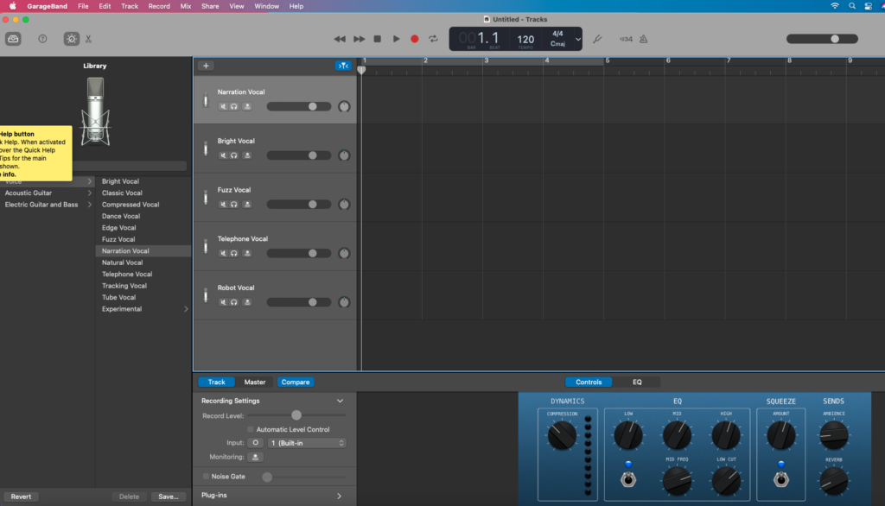Enable Automatic Level Control checkbox
Image resolution: width=885 pixels, height=506 pixels.
tap(251, 429)
